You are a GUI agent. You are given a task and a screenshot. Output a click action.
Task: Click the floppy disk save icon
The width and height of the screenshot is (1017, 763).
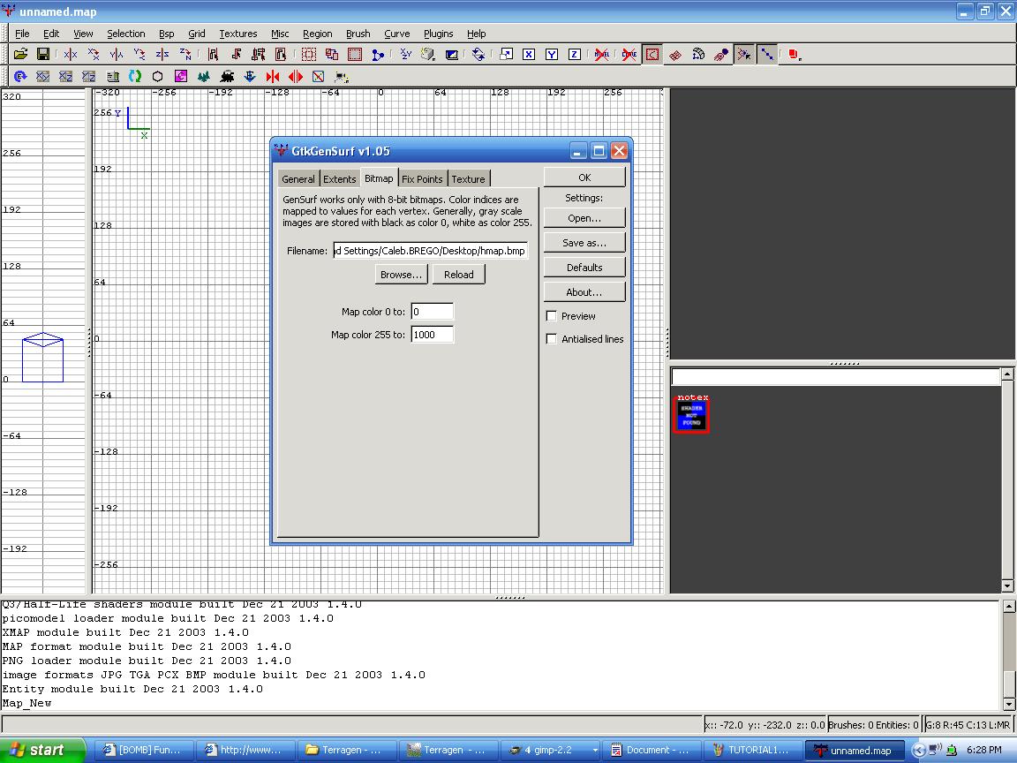click(42, 55)
